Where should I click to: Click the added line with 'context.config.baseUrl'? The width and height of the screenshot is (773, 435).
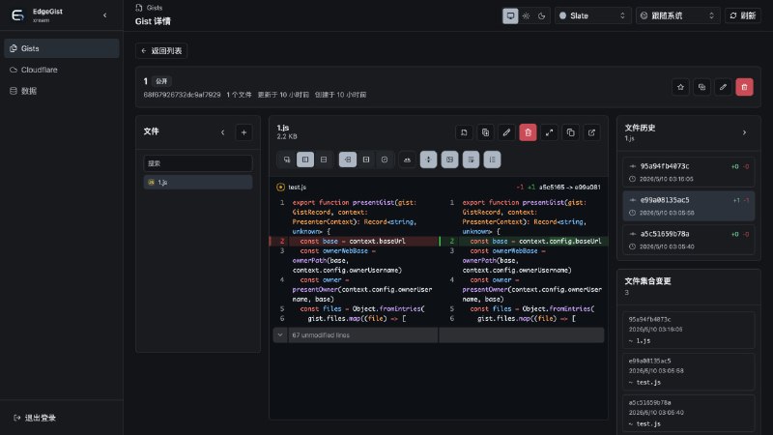[x=524, y=241]
